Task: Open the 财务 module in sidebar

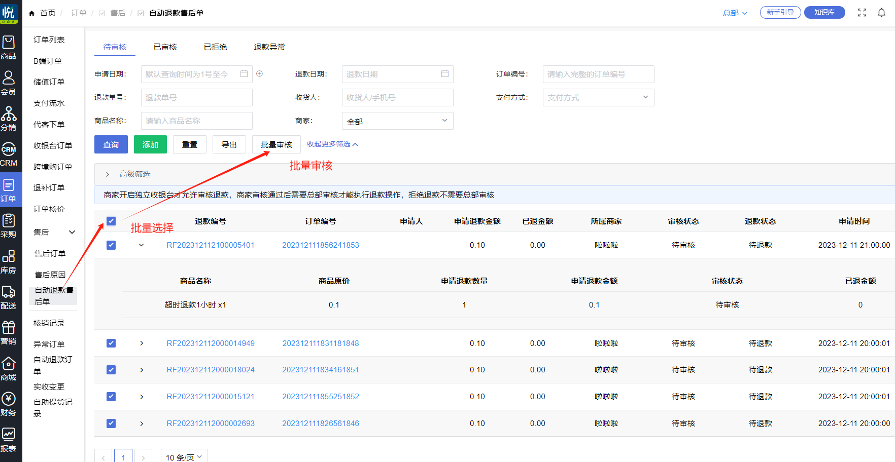Action: click(9, 405)
